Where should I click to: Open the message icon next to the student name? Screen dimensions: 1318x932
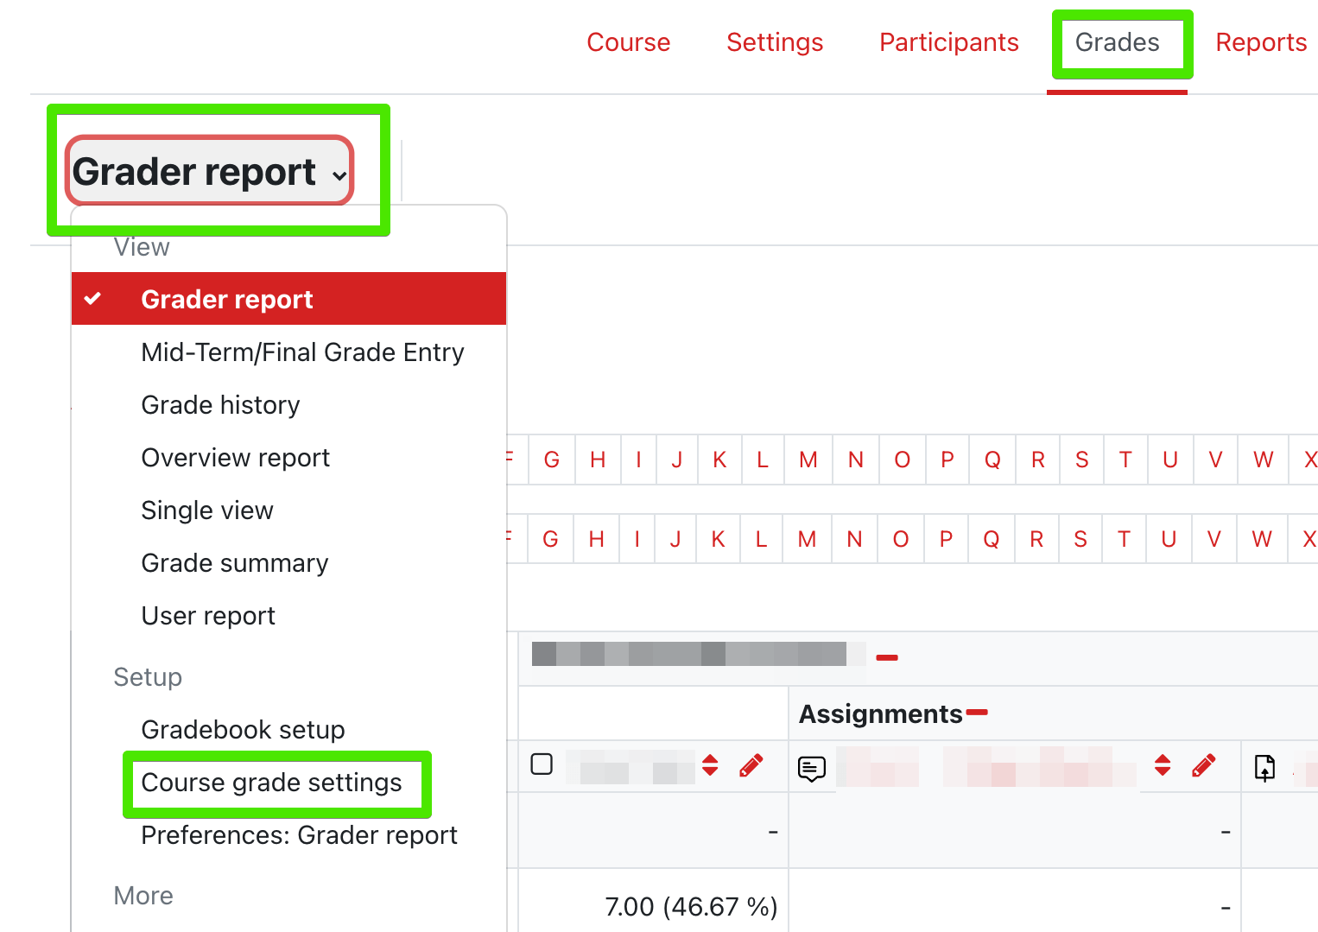[811, 767]
